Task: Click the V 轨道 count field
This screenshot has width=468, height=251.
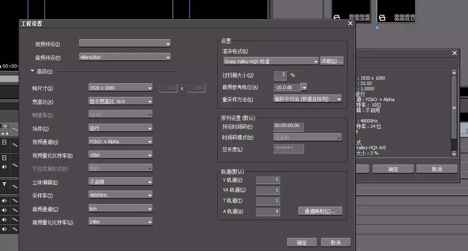Action: 268,179
